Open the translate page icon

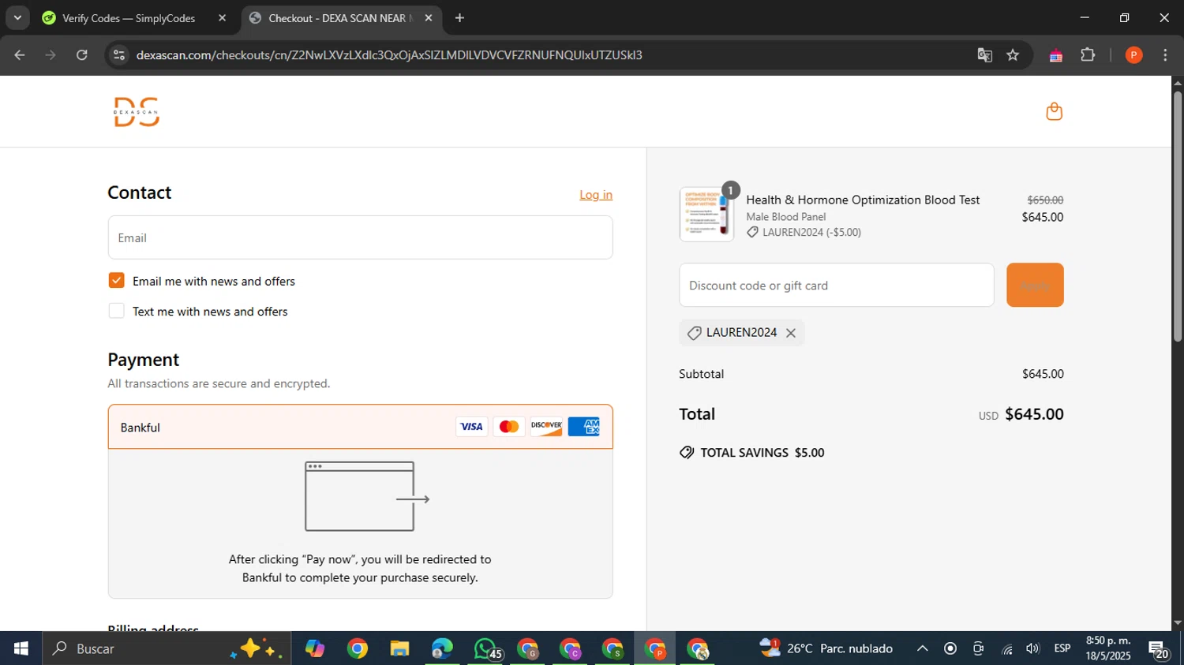point(984,55)
